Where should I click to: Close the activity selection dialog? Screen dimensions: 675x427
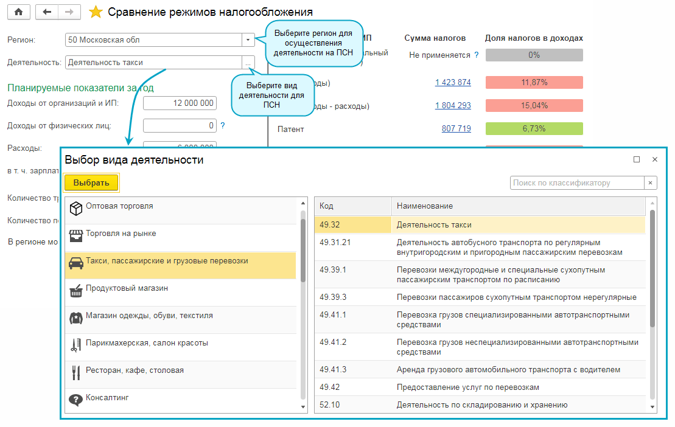pos(655,159)
